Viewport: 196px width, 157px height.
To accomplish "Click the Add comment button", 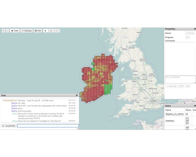I will (x=188, y=86).
